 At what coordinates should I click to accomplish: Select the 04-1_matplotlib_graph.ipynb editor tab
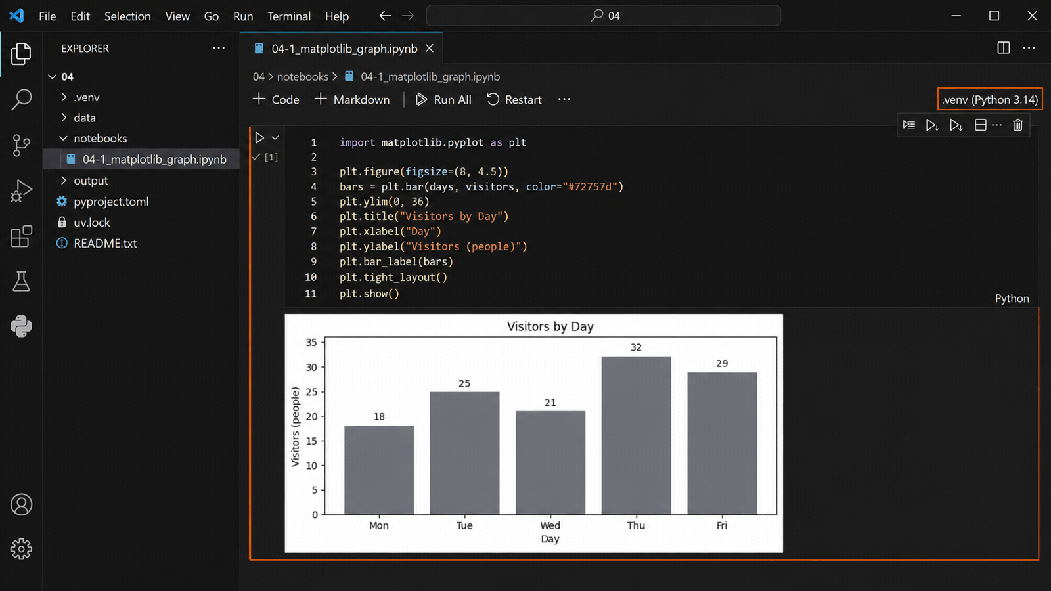(x=342, y=48)
